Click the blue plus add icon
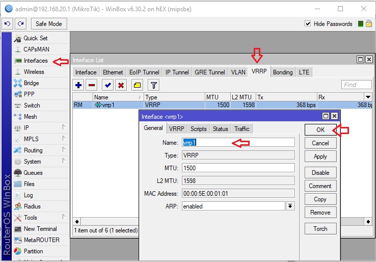 [x=78, y=85]
